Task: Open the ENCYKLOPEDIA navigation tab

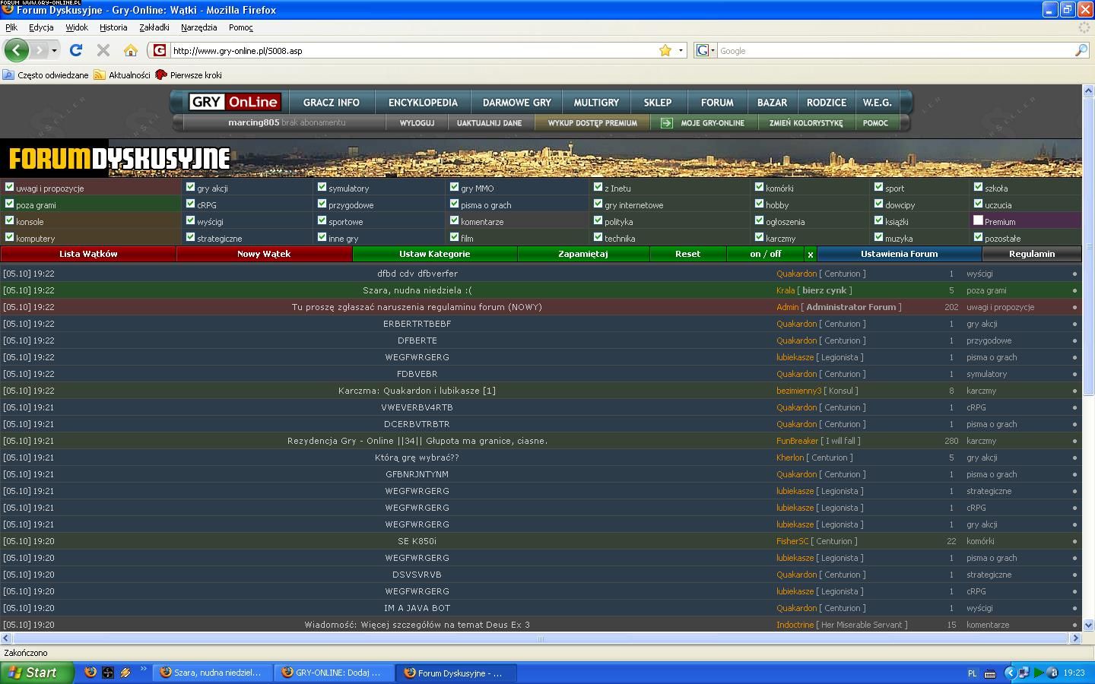Action: tap(423, 103)
